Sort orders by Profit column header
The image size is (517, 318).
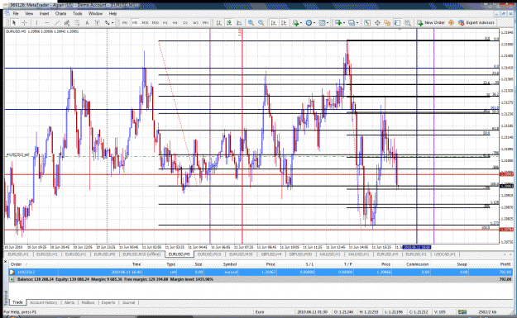point(505,264)
